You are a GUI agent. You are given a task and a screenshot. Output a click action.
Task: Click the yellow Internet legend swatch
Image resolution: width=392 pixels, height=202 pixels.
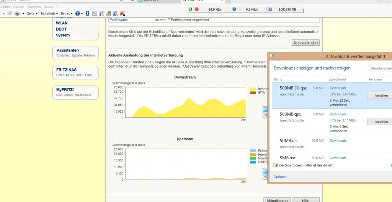coord(253,89)
